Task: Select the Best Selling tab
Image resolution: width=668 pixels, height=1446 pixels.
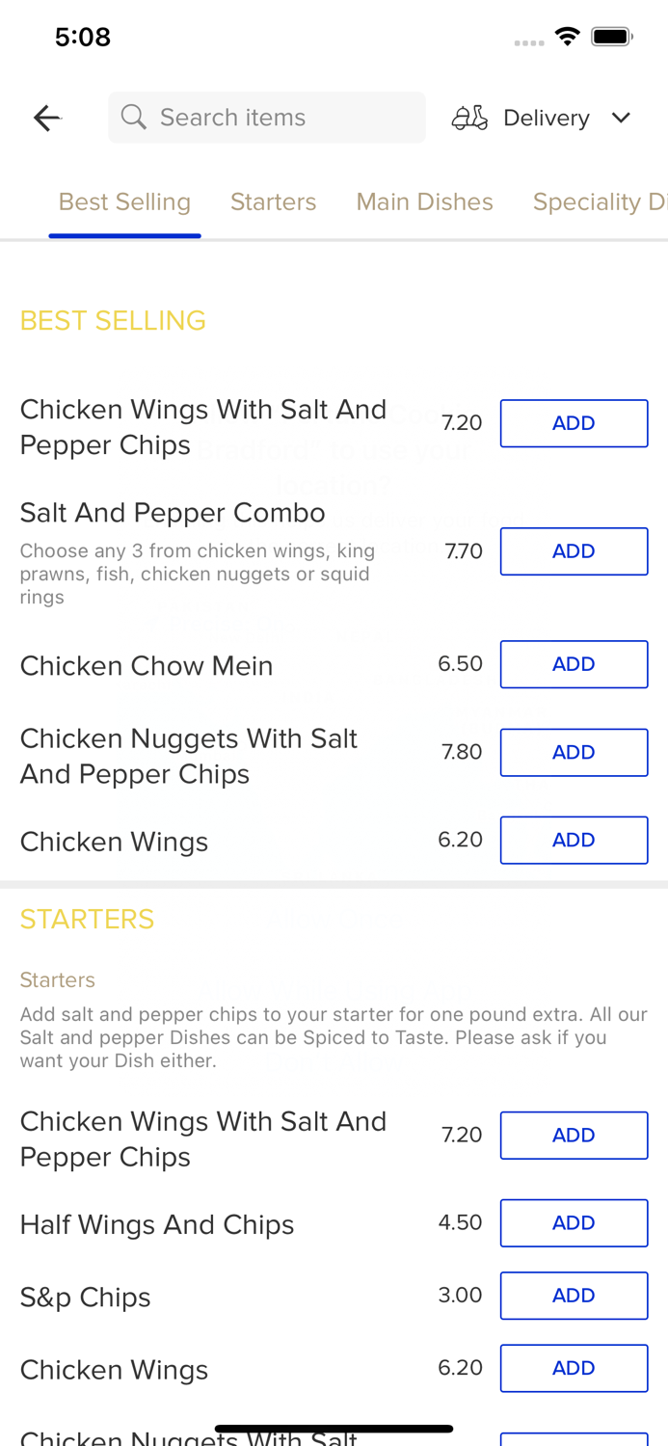Action: point(124,201)
